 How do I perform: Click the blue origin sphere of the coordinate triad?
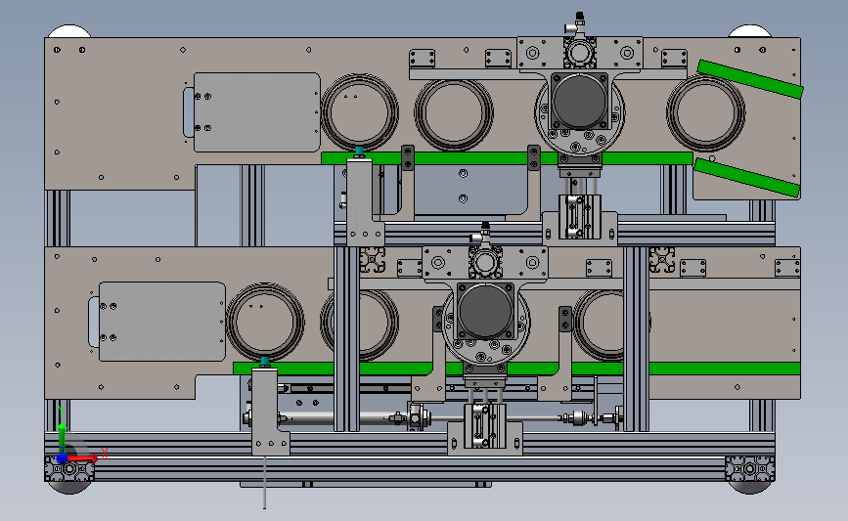coord(62,458)
